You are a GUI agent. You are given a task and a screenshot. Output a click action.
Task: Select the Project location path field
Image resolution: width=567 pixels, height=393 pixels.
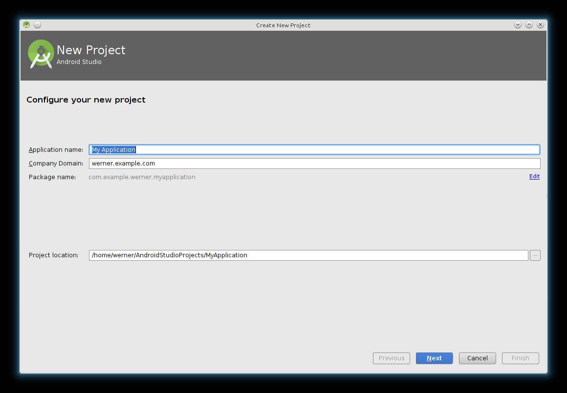[308, 255]
